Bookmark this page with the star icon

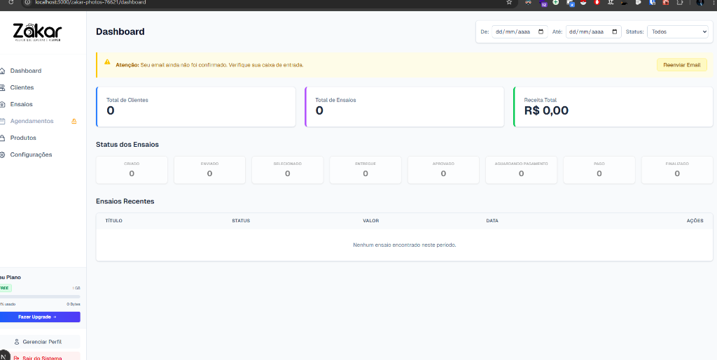(x=509, y=3)
